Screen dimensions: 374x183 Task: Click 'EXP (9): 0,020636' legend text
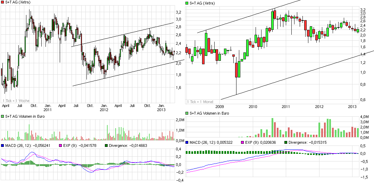261,142
